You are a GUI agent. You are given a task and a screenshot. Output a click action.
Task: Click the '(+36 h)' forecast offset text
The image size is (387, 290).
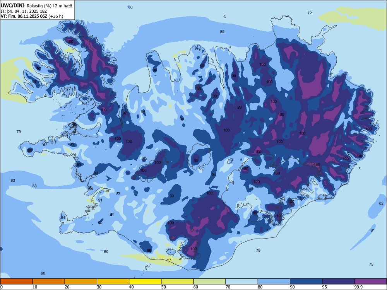[56, 16]
